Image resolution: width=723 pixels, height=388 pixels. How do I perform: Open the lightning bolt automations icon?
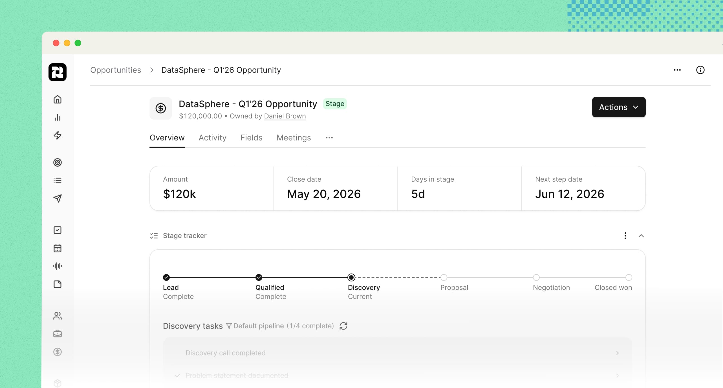click(x=58, y=135)
